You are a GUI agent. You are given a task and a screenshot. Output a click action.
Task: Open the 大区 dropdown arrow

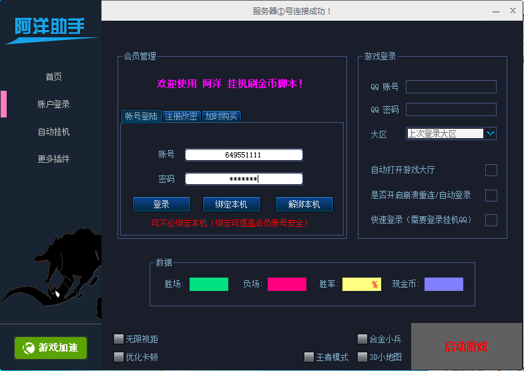[490, 133]
